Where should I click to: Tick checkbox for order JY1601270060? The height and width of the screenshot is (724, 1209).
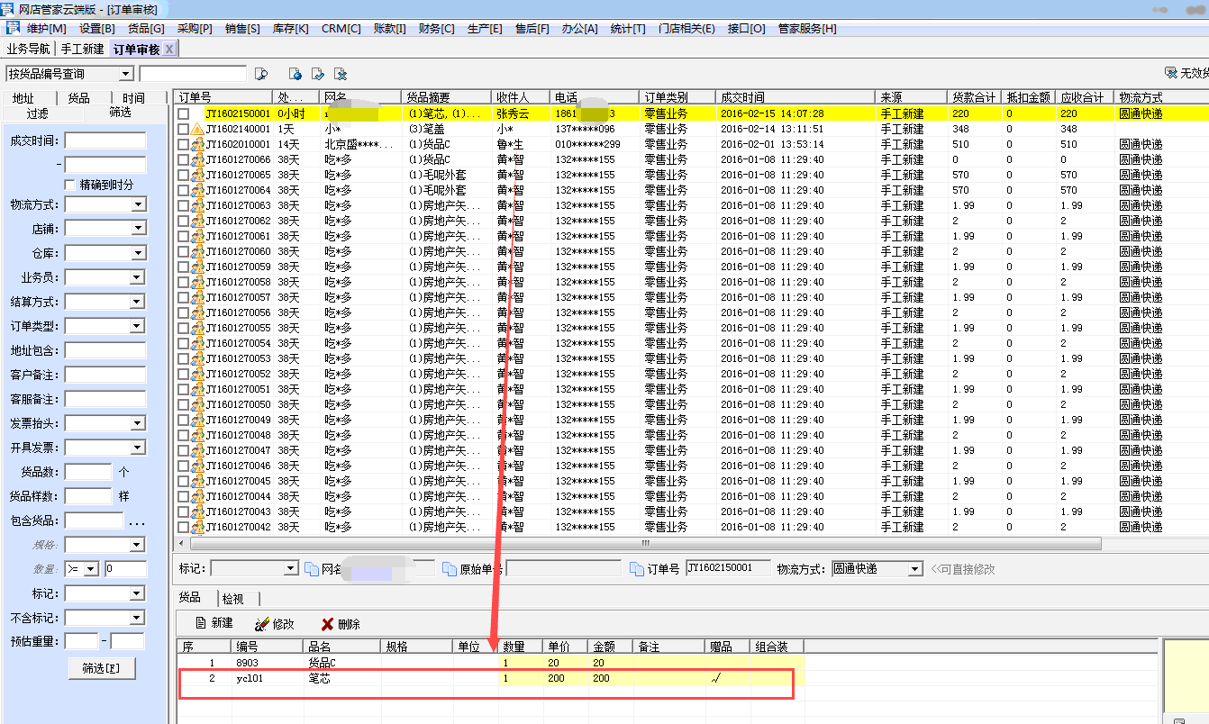coord(184,252)
